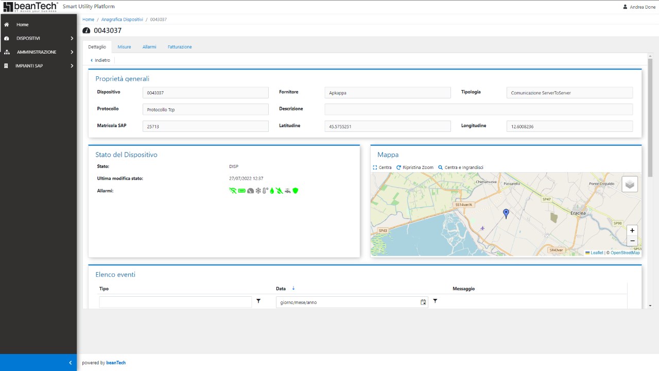
Task: Open the calendar picker in Data filter
Action: (423, 302)
